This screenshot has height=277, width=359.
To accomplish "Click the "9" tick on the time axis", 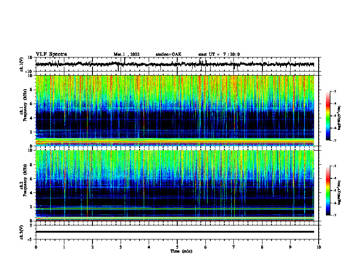I will point(290,247).
